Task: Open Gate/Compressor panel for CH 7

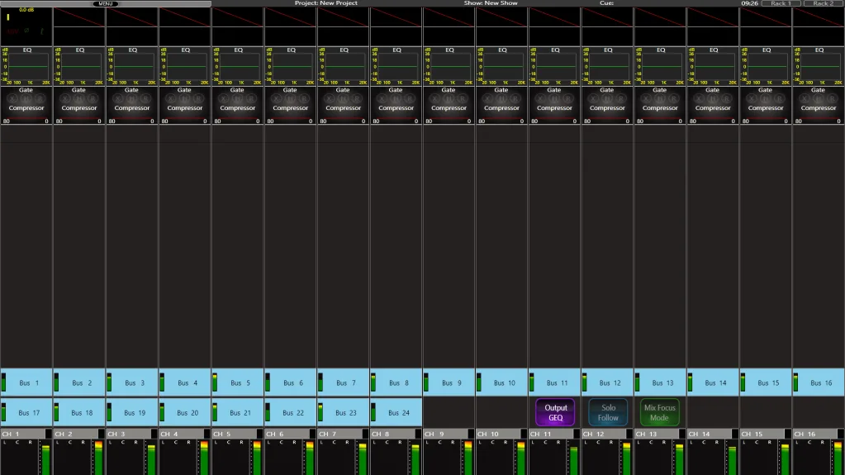Action: tap(344, 105)
